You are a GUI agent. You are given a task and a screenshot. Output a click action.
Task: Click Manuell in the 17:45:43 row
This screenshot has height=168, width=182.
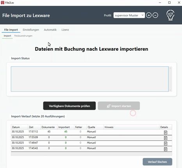pos(91,148)
